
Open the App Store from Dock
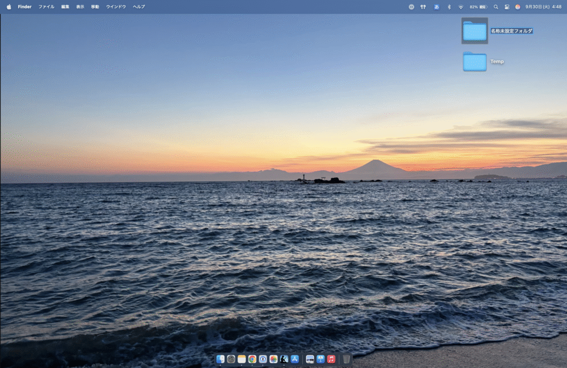click(295, 359)
